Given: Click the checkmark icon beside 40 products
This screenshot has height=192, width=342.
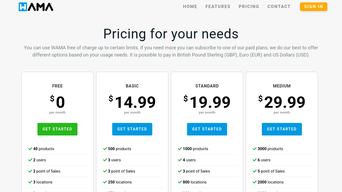Looking at the screenshot, I should click(x=30, y=149).
